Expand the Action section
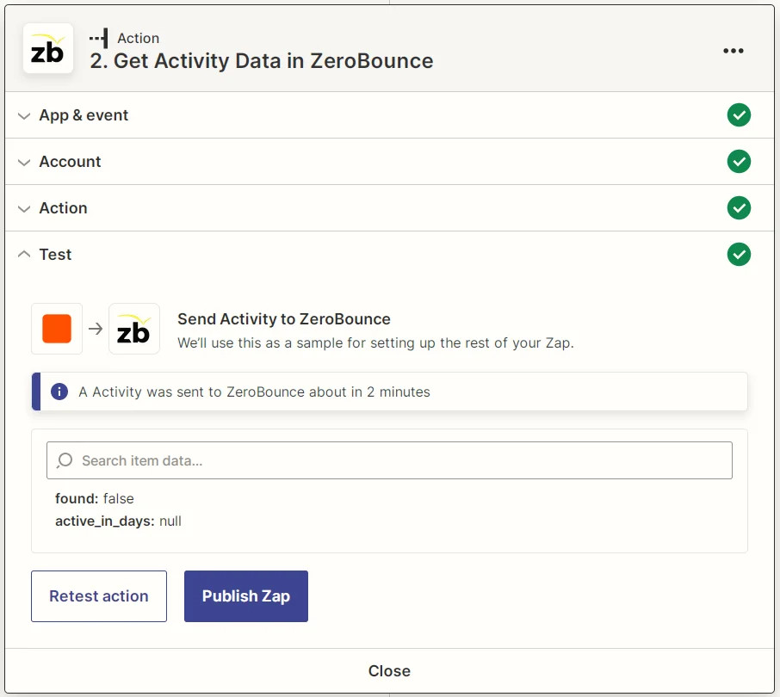The image size is (780, 697). point(63,207)
